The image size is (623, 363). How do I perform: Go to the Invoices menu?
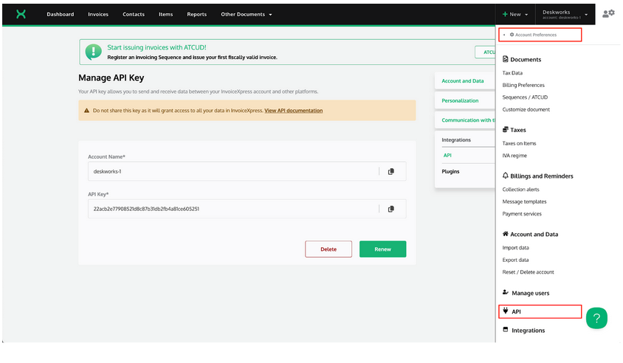98,14
